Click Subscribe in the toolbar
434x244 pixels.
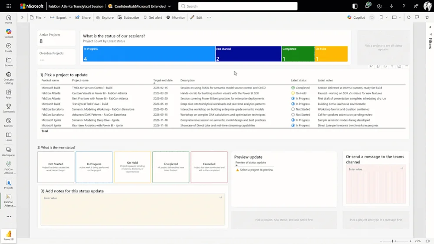(128, 17)
